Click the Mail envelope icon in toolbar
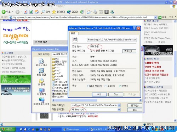177x132 pixels. click(88, 12)
